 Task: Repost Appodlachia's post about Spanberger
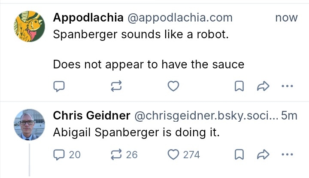[116, 87]
